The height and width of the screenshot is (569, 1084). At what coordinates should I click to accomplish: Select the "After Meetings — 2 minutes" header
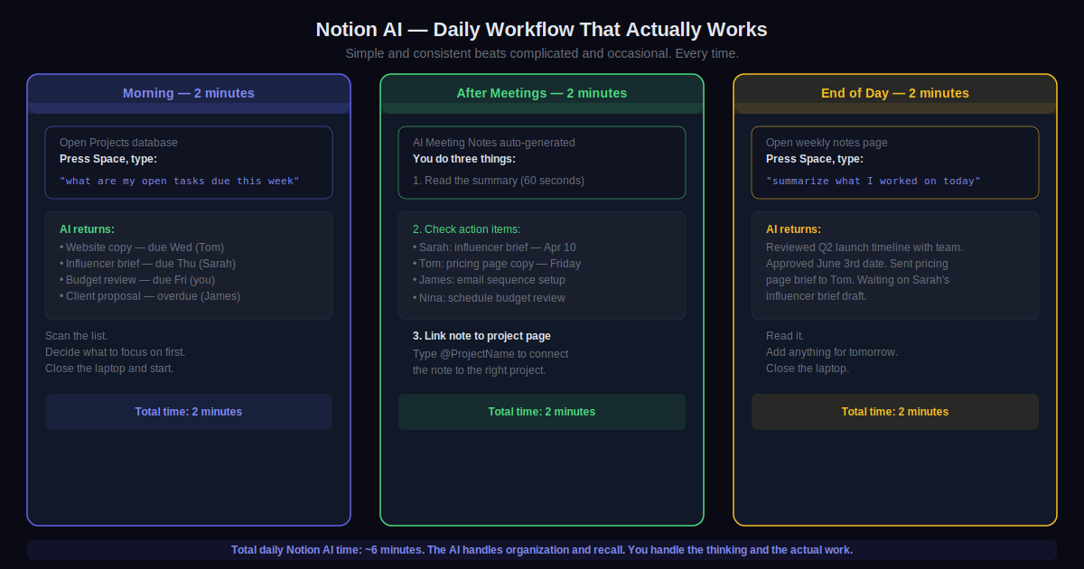pos(541,93)
